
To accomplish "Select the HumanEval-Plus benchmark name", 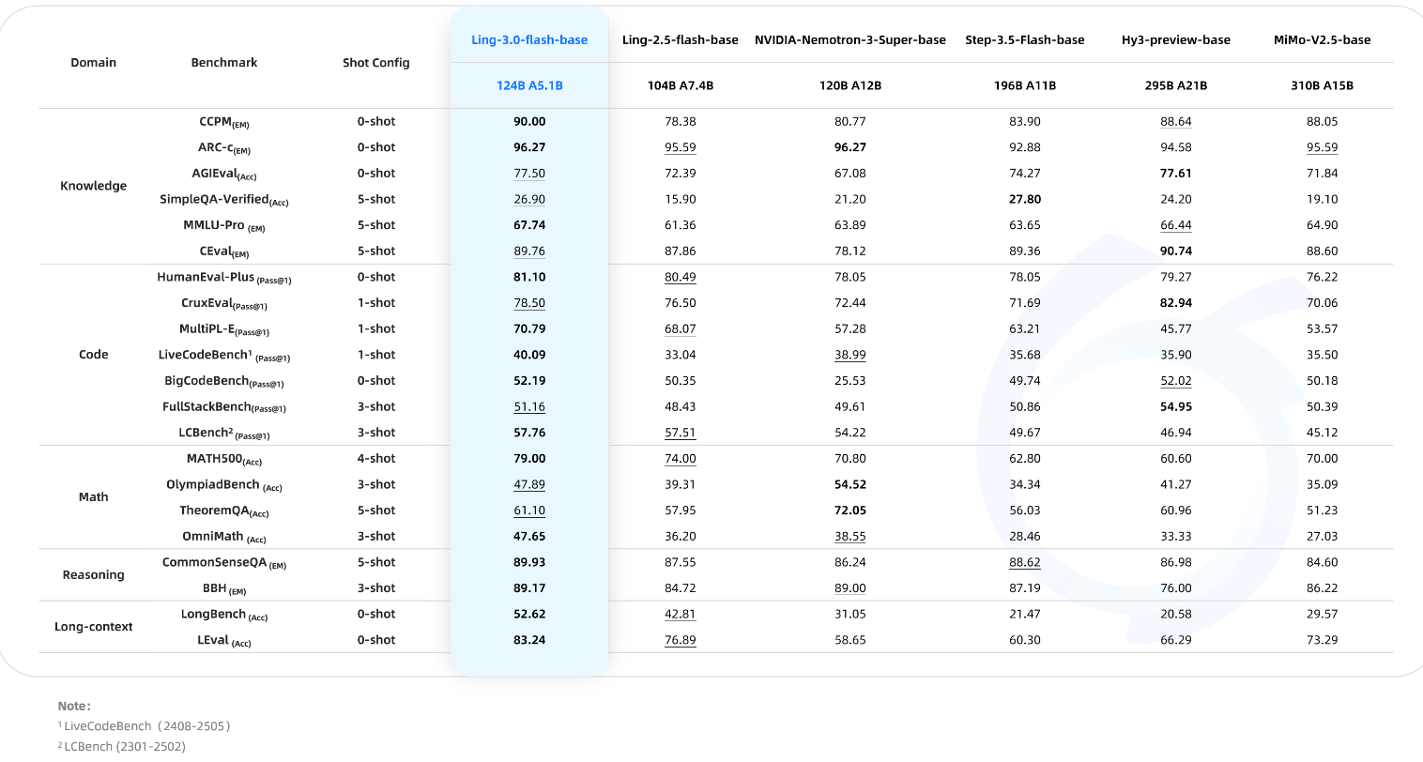I will click(x=224, y=278).
